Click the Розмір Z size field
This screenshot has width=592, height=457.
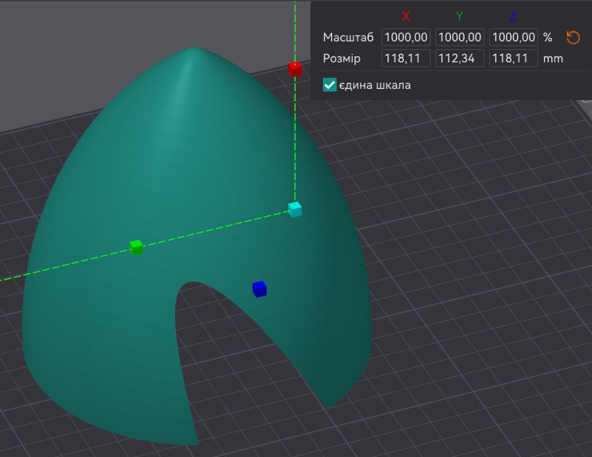(513, 59)
